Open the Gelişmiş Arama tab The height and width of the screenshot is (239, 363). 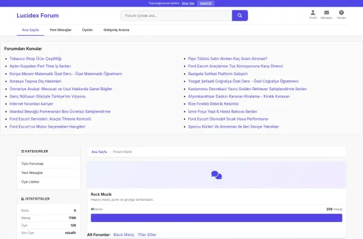pos(116,30)
